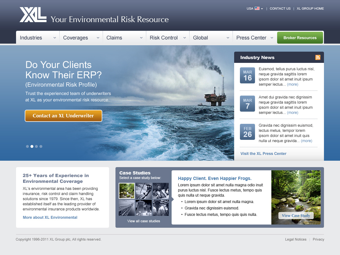Screen dimensions: 340x255
Task: Click the 'Do Your Clients Know Their ERP?' headline
Action: [x=64, y=70]
